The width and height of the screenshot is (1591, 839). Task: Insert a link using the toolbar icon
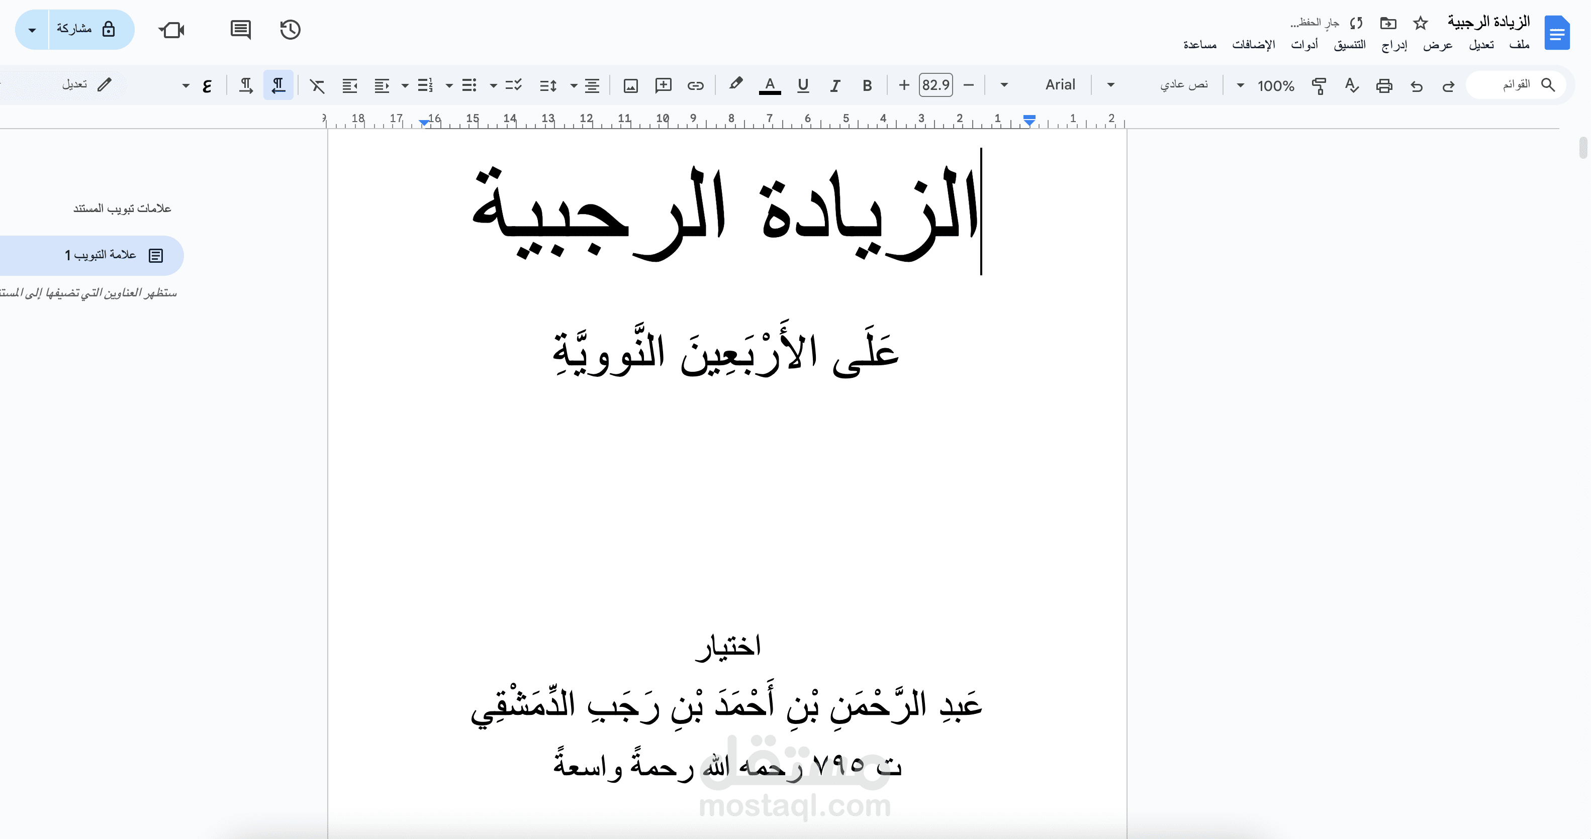(x=695, y=85)
